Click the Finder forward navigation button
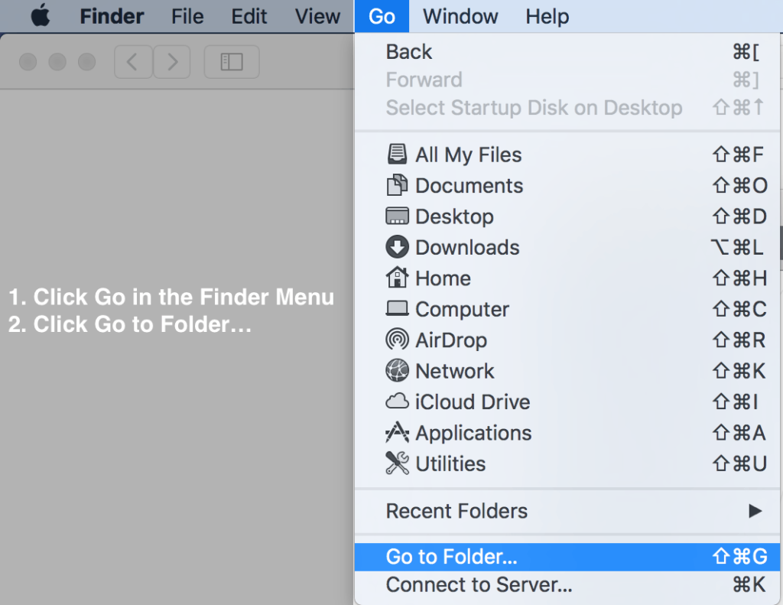Image resolution: width=783 pixels, height=605 pixels. (172, 62)
